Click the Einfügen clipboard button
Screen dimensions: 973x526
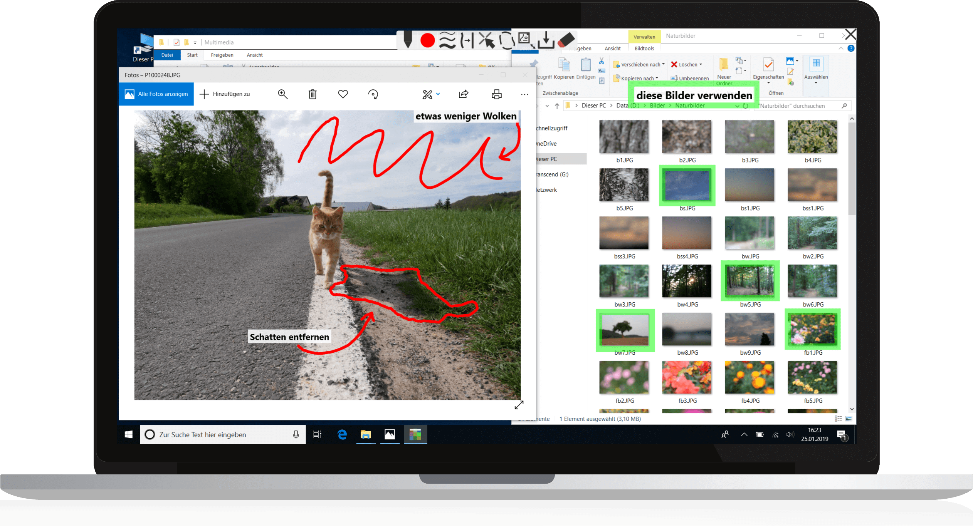(x=586, y=69)
